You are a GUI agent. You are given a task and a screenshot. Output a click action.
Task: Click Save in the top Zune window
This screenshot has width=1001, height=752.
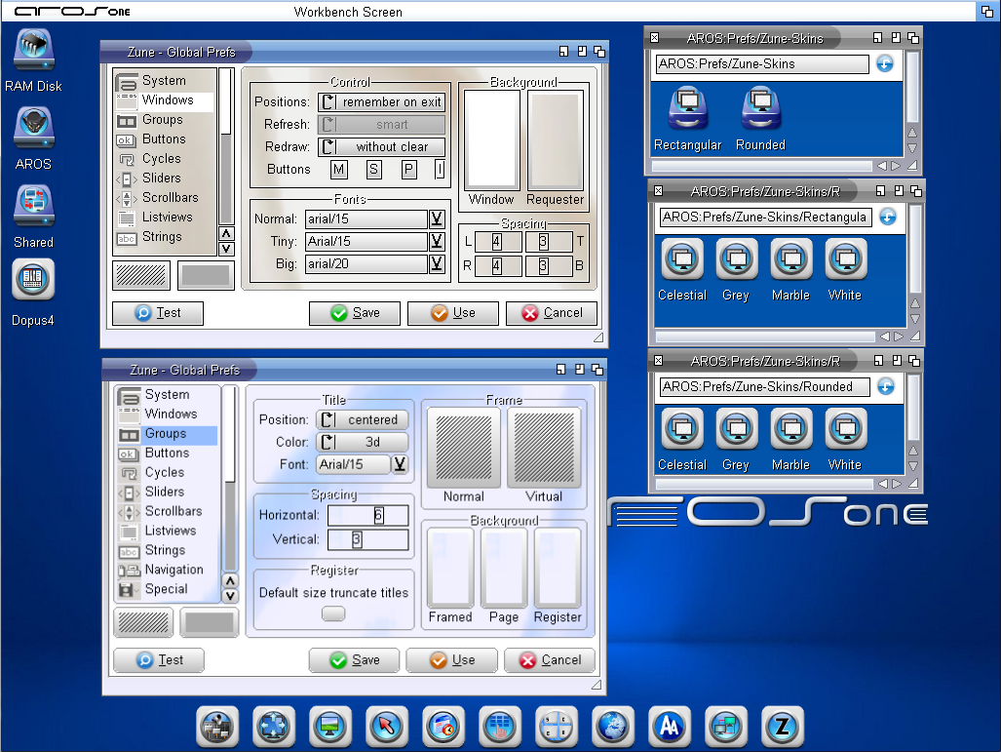point(353,313)
